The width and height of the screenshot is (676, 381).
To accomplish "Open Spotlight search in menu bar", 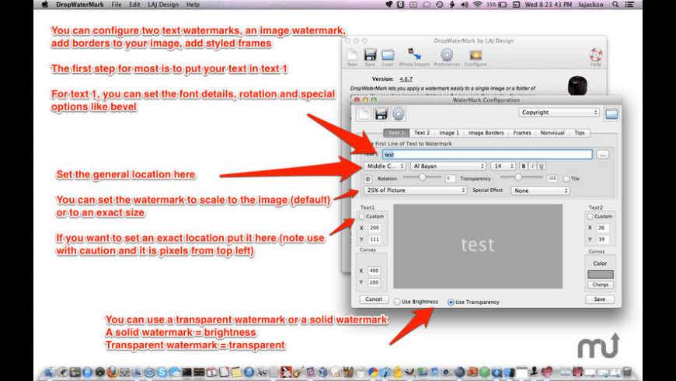I will point(615,5).
